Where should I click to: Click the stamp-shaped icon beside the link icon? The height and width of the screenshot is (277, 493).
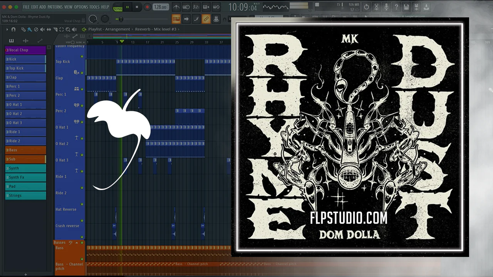(216, 19)
